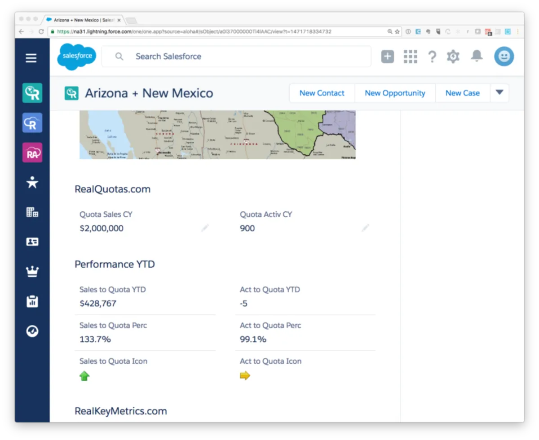Screen dimensions: 539x440
Task: Click New Contact button
Action: point(322,93)
